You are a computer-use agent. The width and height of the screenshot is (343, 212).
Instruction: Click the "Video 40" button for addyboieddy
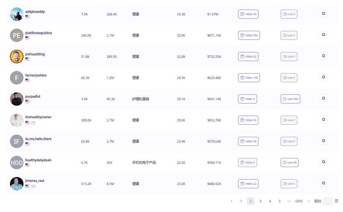[248, 14]
